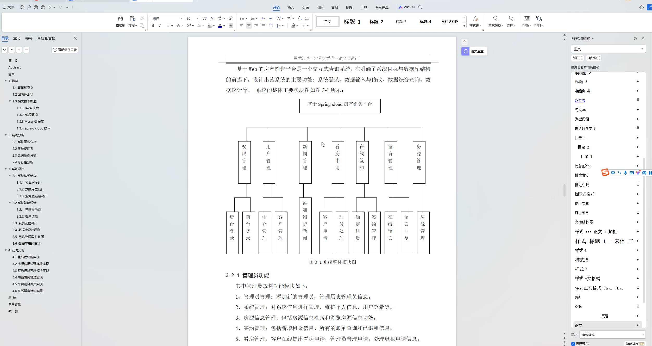This screenshot has width=652, height=346.
Task: Click the Select (选择) cursor icon
Action: point(511,19)
